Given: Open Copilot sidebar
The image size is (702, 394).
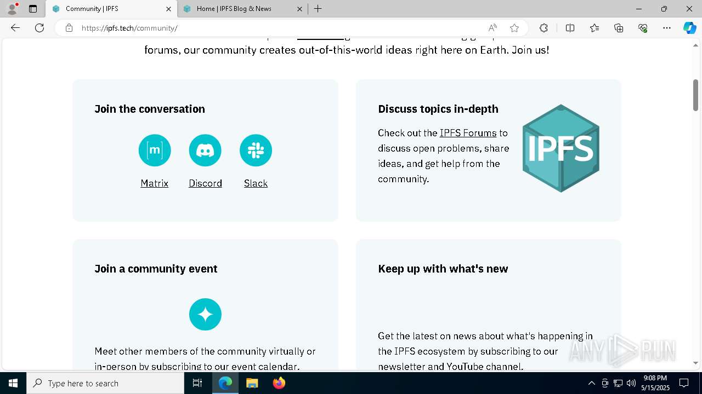Looking at the screenshot, I should click(x=689, y=28).
